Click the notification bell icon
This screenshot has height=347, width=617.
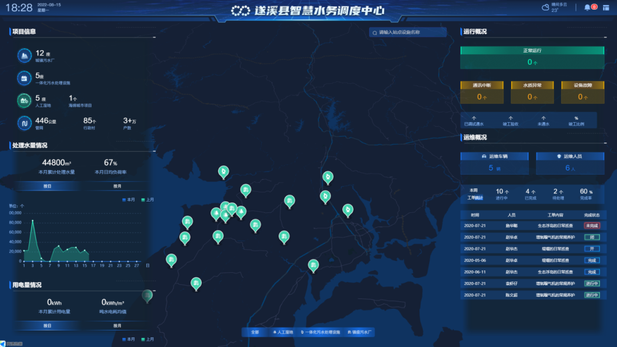pos(587,7)
